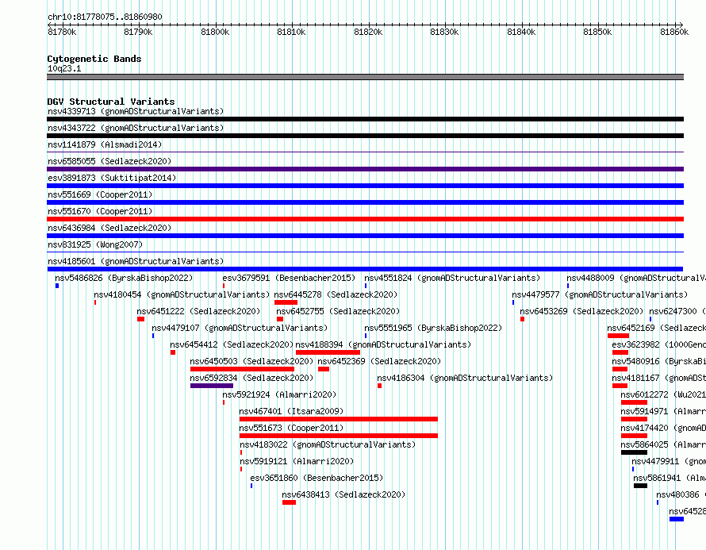Click nsv6453269 (Sedlazeck2020) label
The width and height of the screenshot is (706, 550).
[x=581, y=311]
